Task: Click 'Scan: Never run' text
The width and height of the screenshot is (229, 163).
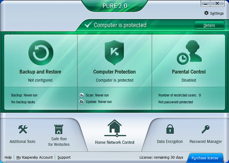Action: point(97,95)
